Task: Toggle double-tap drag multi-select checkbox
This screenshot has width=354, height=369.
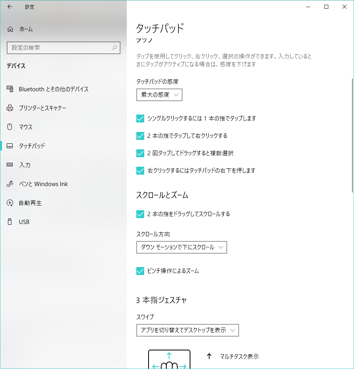Action: 140,153
